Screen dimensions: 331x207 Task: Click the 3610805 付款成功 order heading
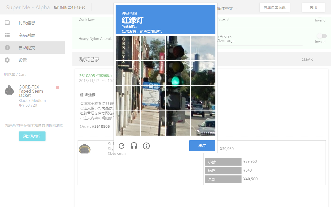click(95, 76)
